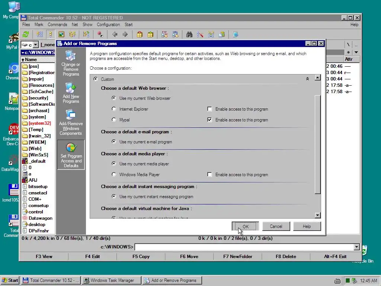Open the Configuration menu
381x286 pixels.
pos(108,25)
